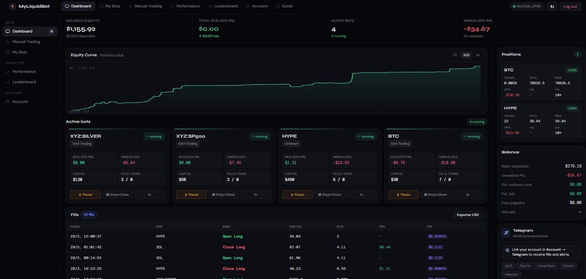Click the fill row at 29/3, 00:14:52
This screenshot has width=586, height=279.
pyautogui.click(x=276, y=258)
